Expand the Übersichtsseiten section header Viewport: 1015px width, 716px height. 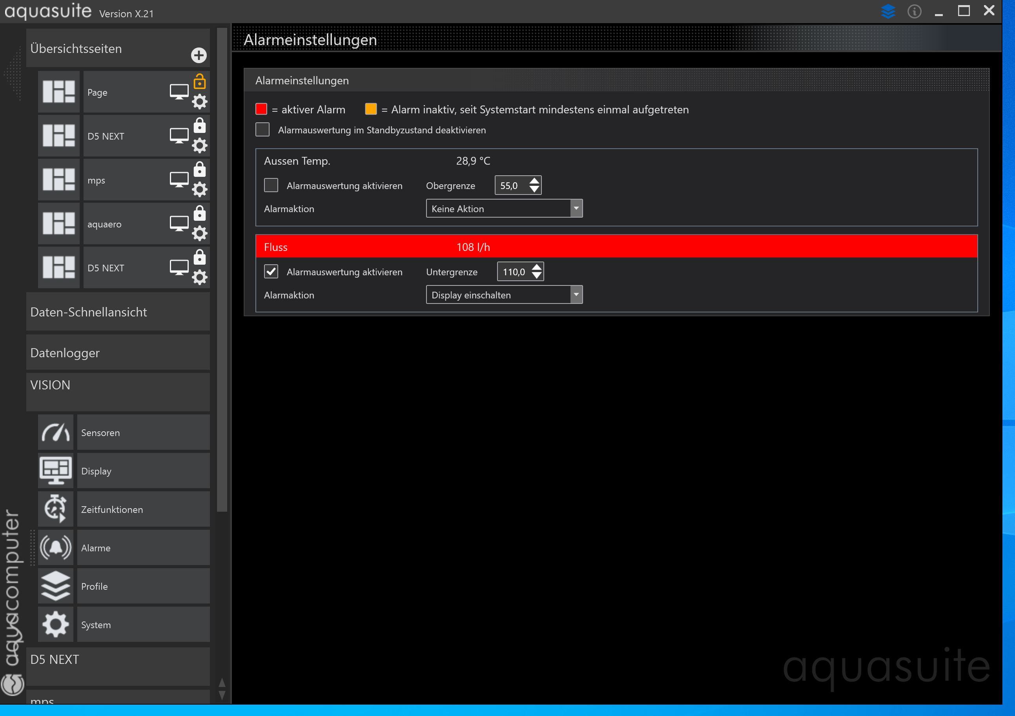pos(118,48)
